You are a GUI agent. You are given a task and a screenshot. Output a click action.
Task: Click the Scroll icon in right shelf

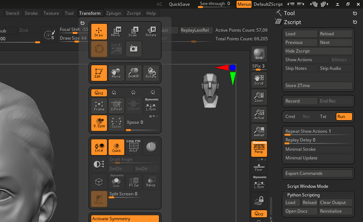click(x=259, y=80)
